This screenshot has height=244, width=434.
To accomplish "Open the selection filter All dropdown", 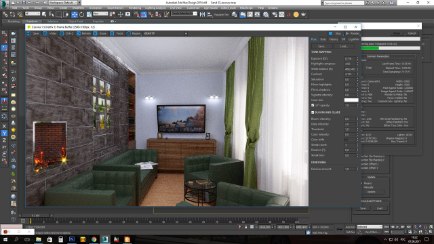I will coord(33,14).
